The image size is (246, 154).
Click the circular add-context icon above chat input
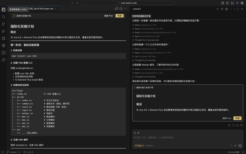tap(135, 133)
